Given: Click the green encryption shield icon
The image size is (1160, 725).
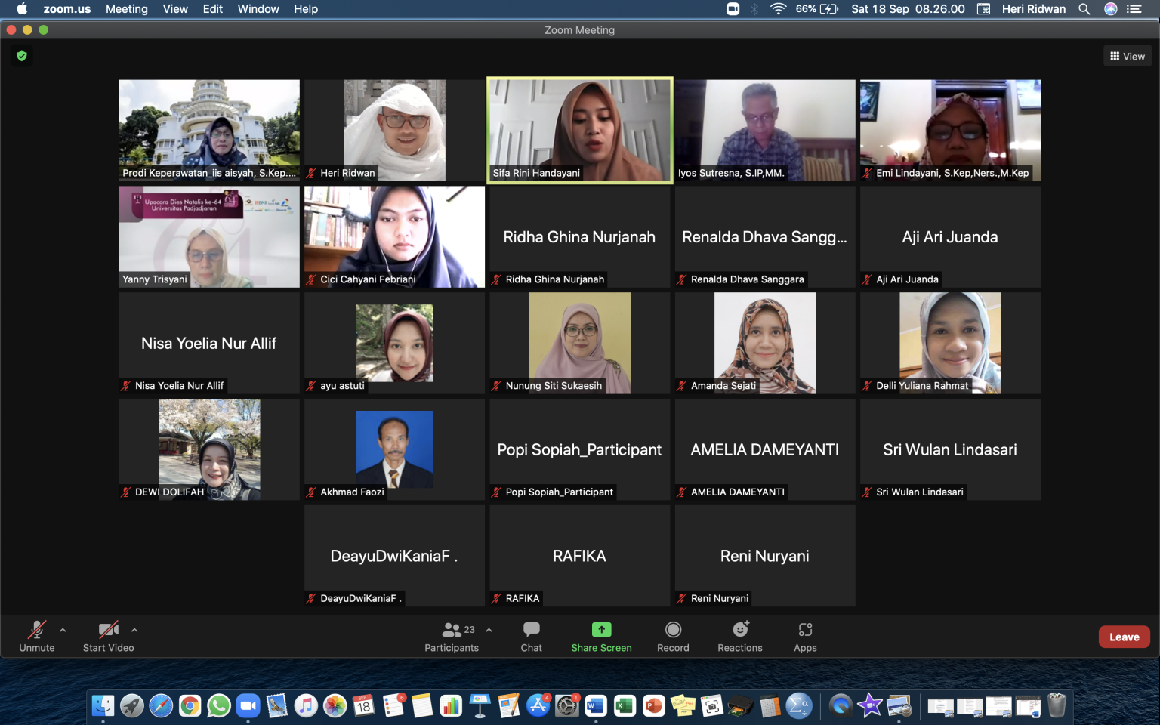Looking at the screenshot, I should click(x=22, y=56).
